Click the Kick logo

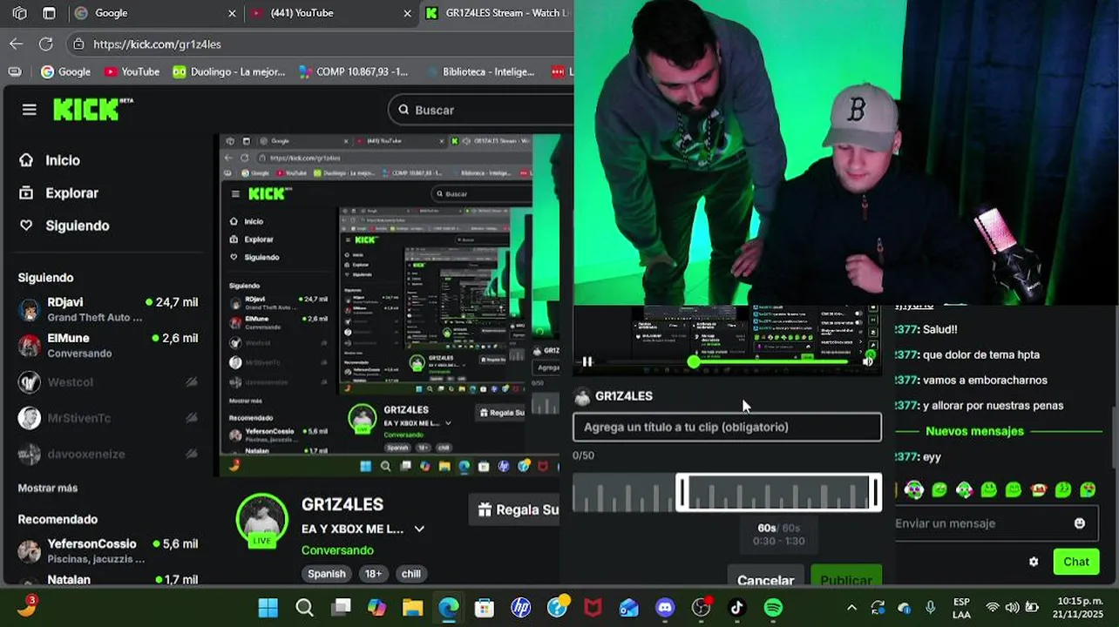[92, 110]
